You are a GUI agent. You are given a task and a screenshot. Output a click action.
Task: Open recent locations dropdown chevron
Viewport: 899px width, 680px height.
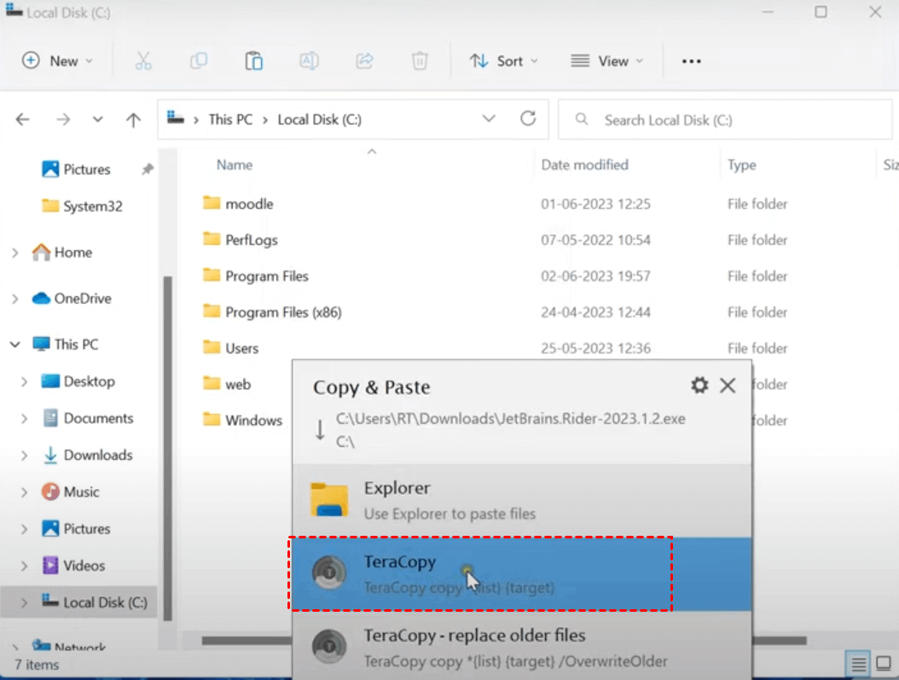tap(97, 119)
